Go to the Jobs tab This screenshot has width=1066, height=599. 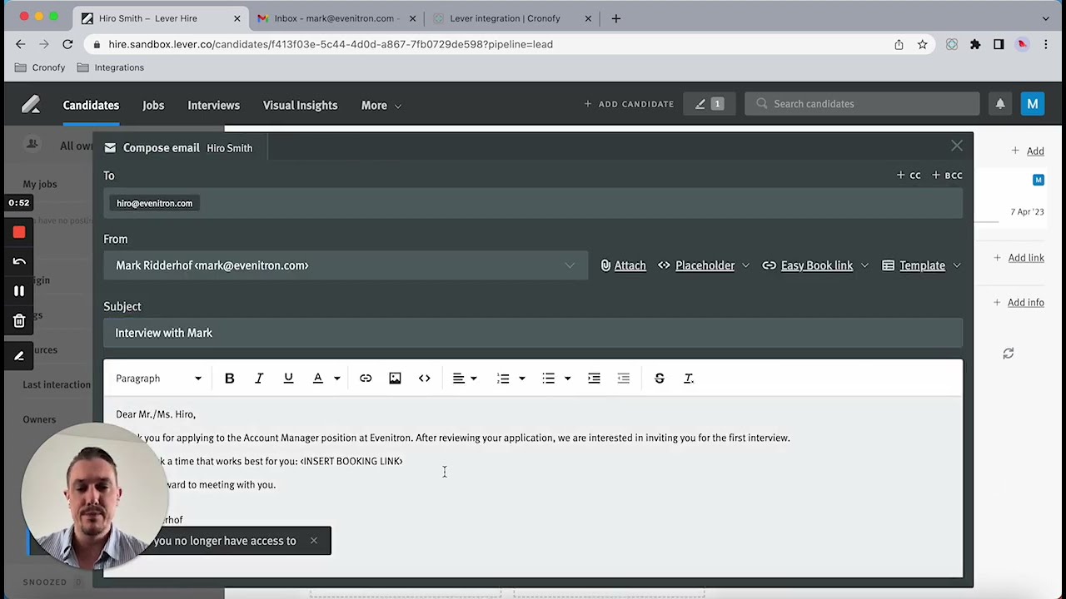point(153,106)
